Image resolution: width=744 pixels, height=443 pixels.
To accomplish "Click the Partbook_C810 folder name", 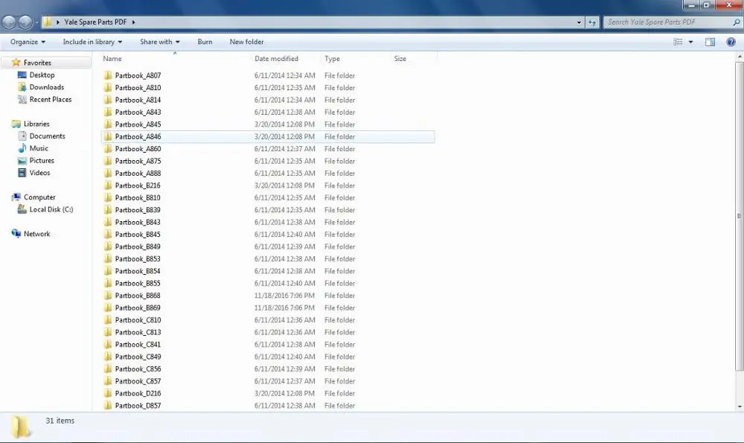I will [138, 320].
